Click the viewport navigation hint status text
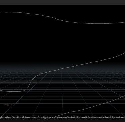 coord(62,117)
